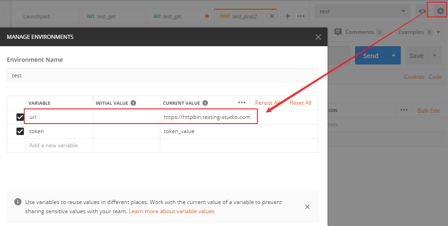Show info for Current Value column
448x226 pixels.
[205, 103]
